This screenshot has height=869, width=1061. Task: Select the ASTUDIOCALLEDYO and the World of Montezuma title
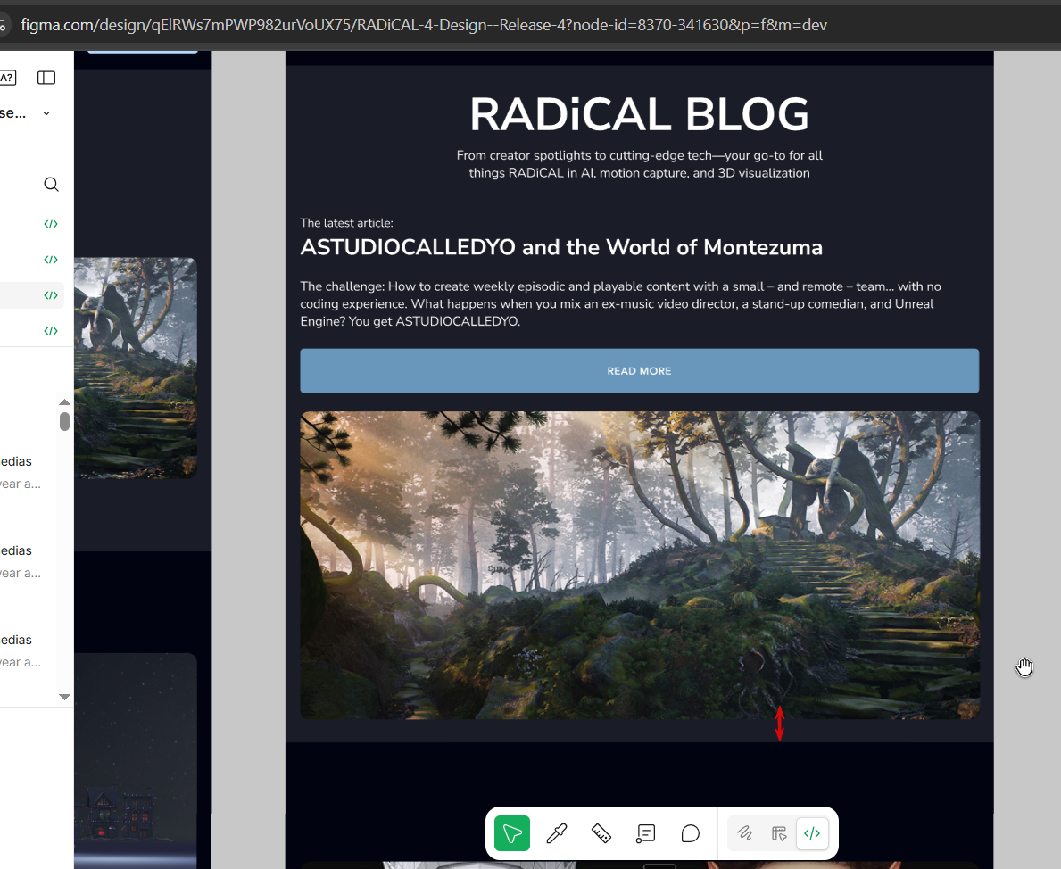[x=561, y=248]
